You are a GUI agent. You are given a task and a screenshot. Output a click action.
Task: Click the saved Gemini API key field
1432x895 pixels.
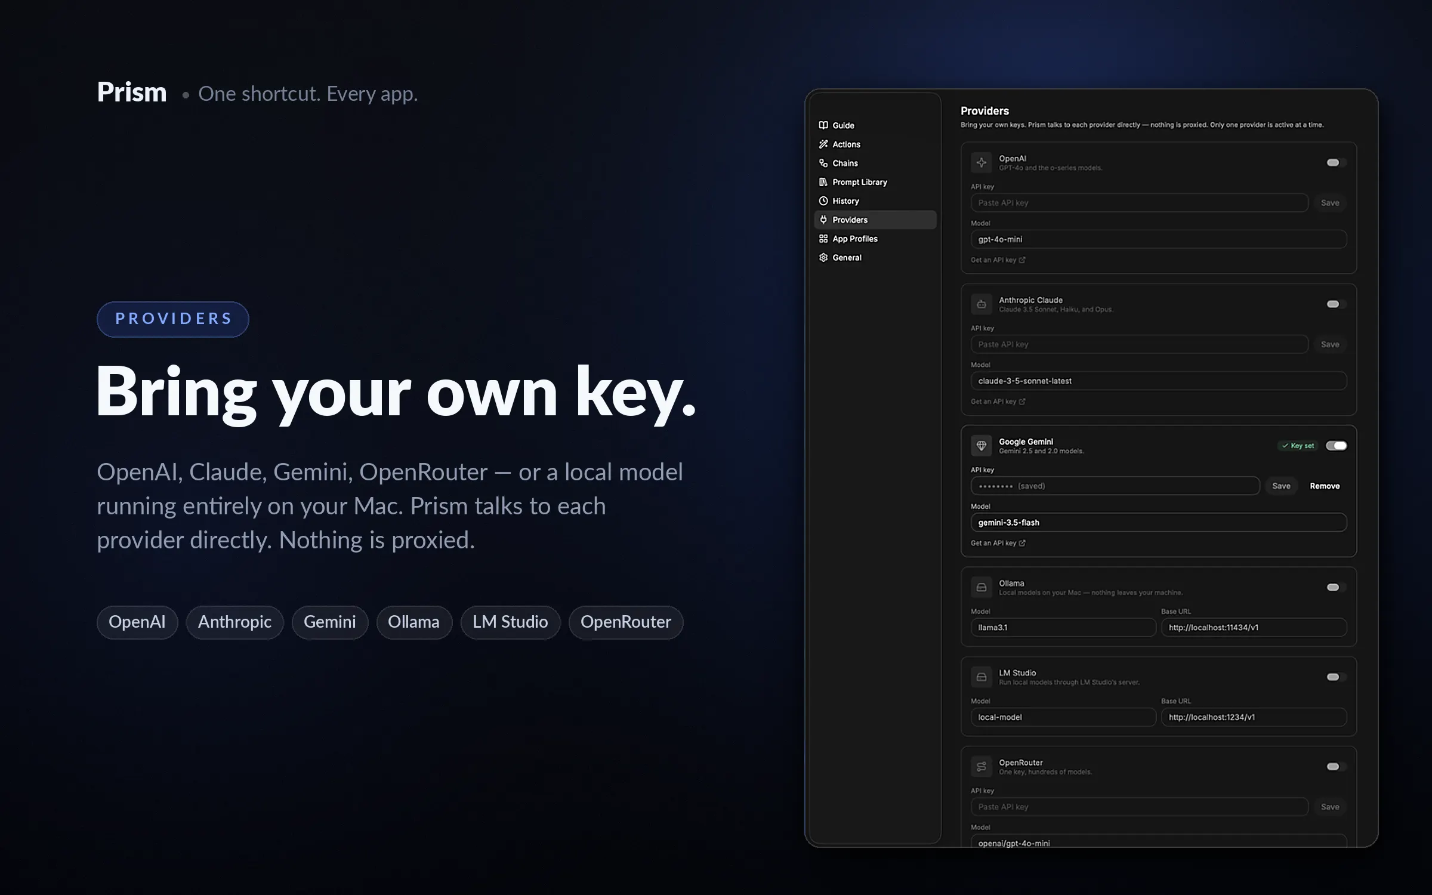click(1115, 486)
